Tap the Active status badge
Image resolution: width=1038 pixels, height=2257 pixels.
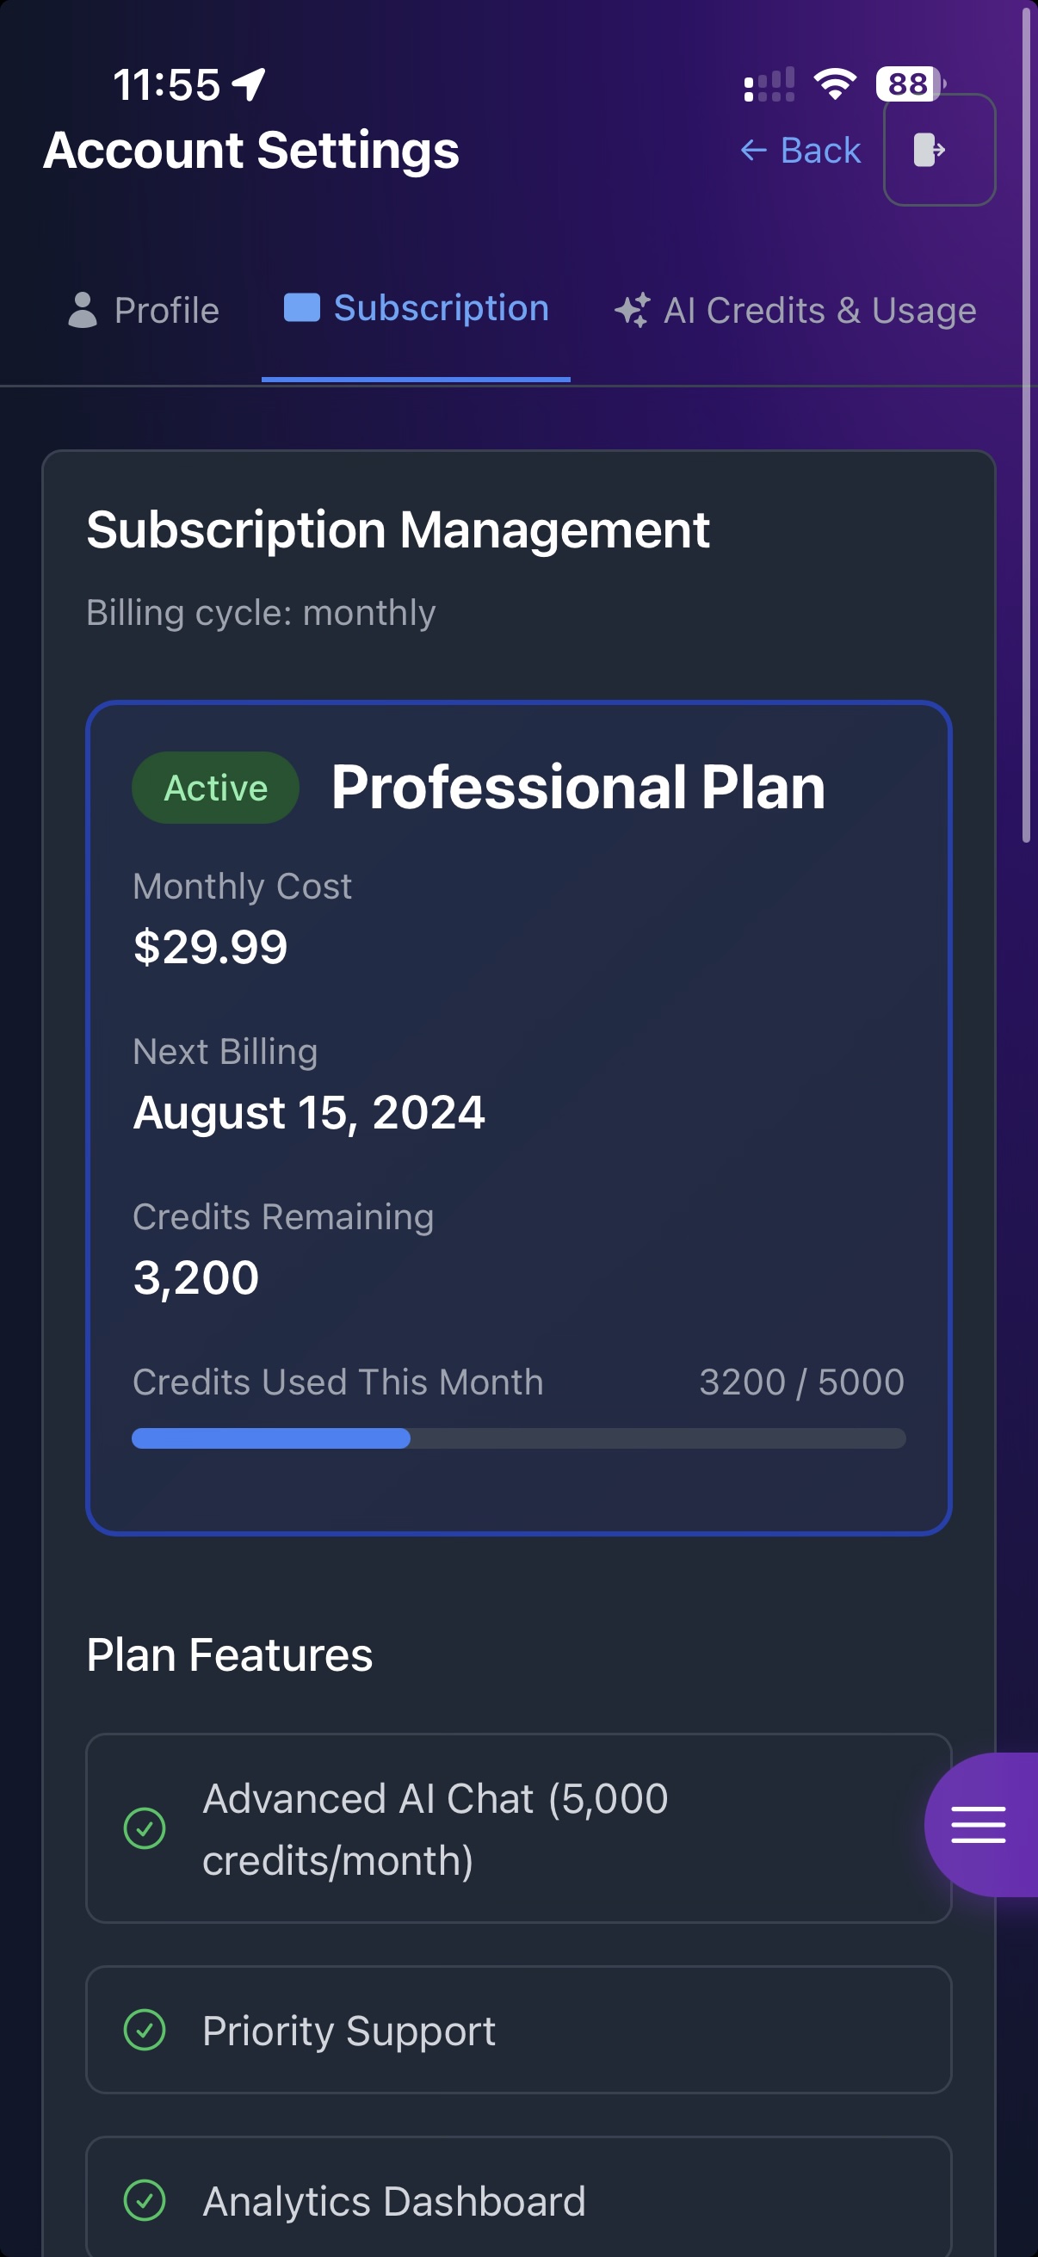point(215,788)
